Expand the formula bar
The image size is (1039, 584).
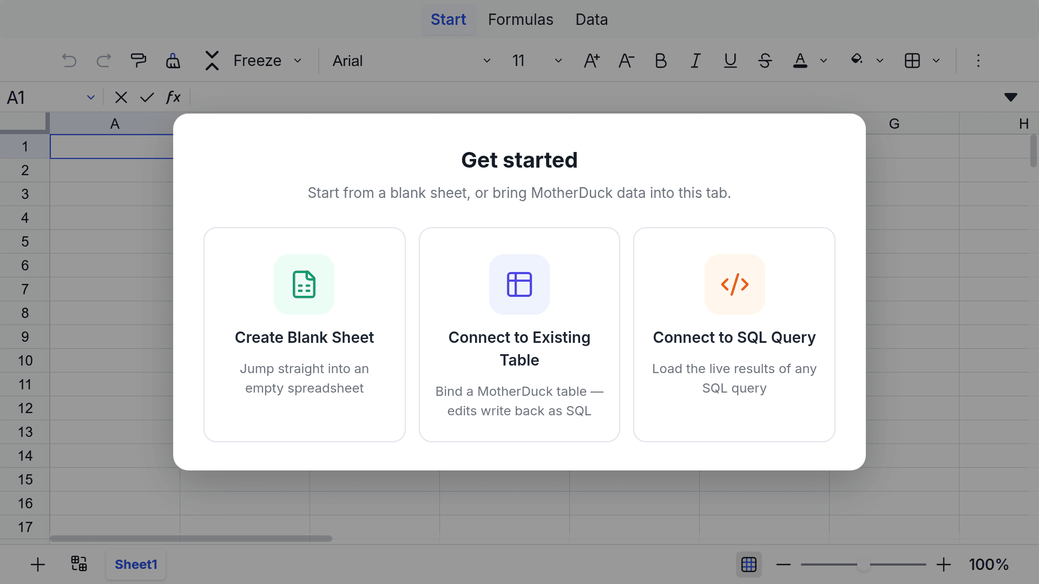click(x=1011, y=97)
